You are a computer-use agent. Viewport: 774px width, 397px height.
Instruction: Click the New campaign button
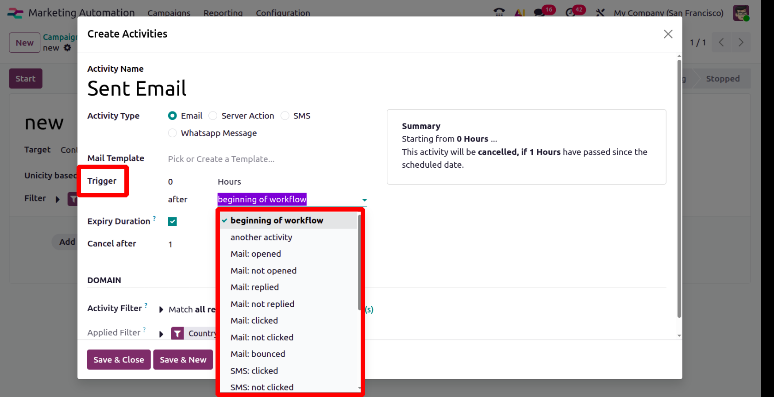[25, 43]
